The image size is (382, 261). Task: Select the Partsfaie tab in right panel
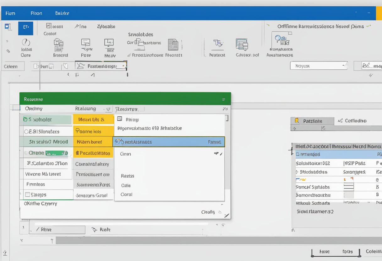[x=312, y=121]
